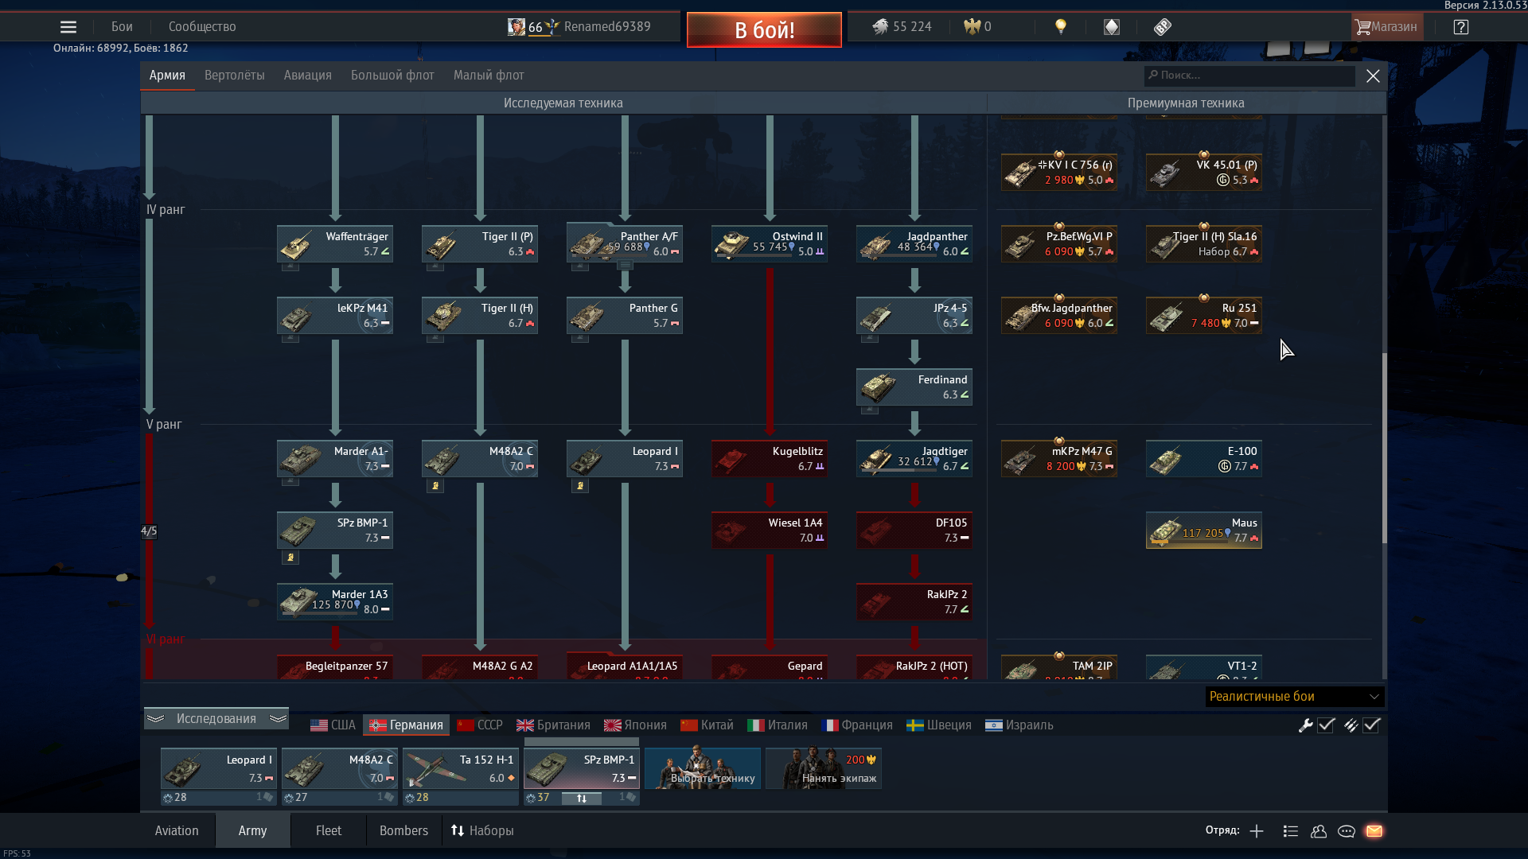
Task: Select the Ostwind II vehicle
Action: pos(770,244)
